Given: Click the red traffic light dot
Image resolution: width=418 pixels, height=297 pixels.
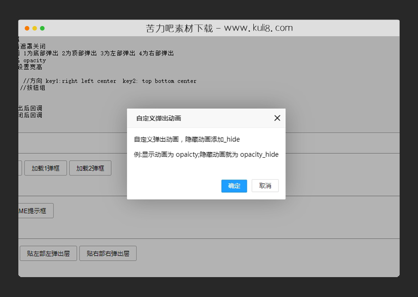Looking at the screenshot, I should (27, 28).
